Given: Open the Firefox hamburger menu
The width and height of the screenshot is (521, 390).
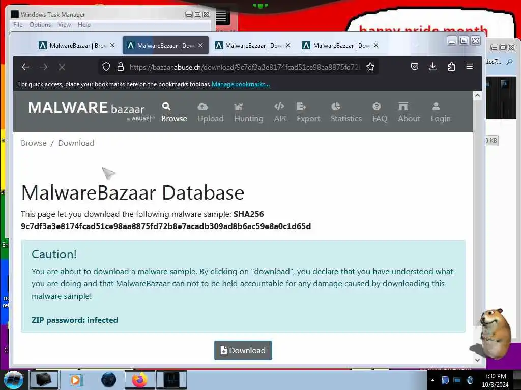Looking at the screenshot, I should pos(470,67).
